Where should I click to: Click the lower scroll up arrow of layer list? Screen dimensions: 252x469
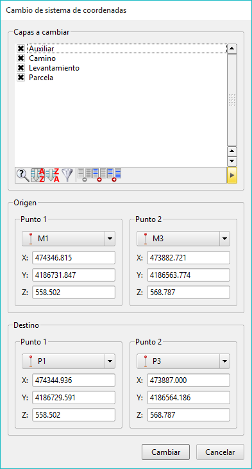(232, 151)
